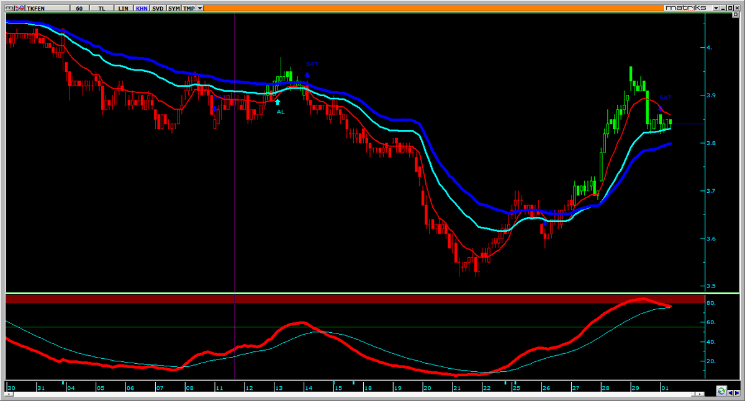
Task: Toggle the SVD button
Action: tap(158, 8)
